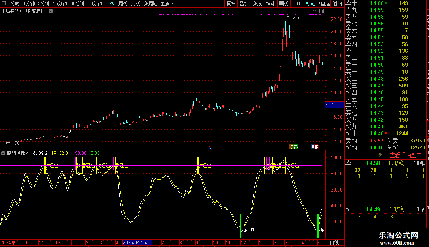The image size is (429, 247).
Task: Open the indicator panel dropdown next to 股朋指标网
Action: click(3, 153)
